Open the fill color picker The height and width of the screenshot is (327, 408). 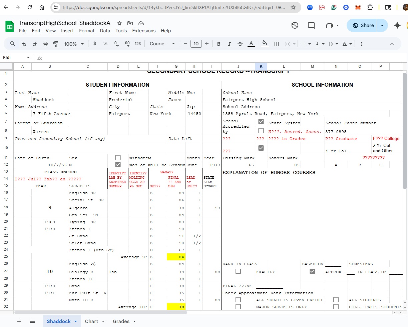265,44
